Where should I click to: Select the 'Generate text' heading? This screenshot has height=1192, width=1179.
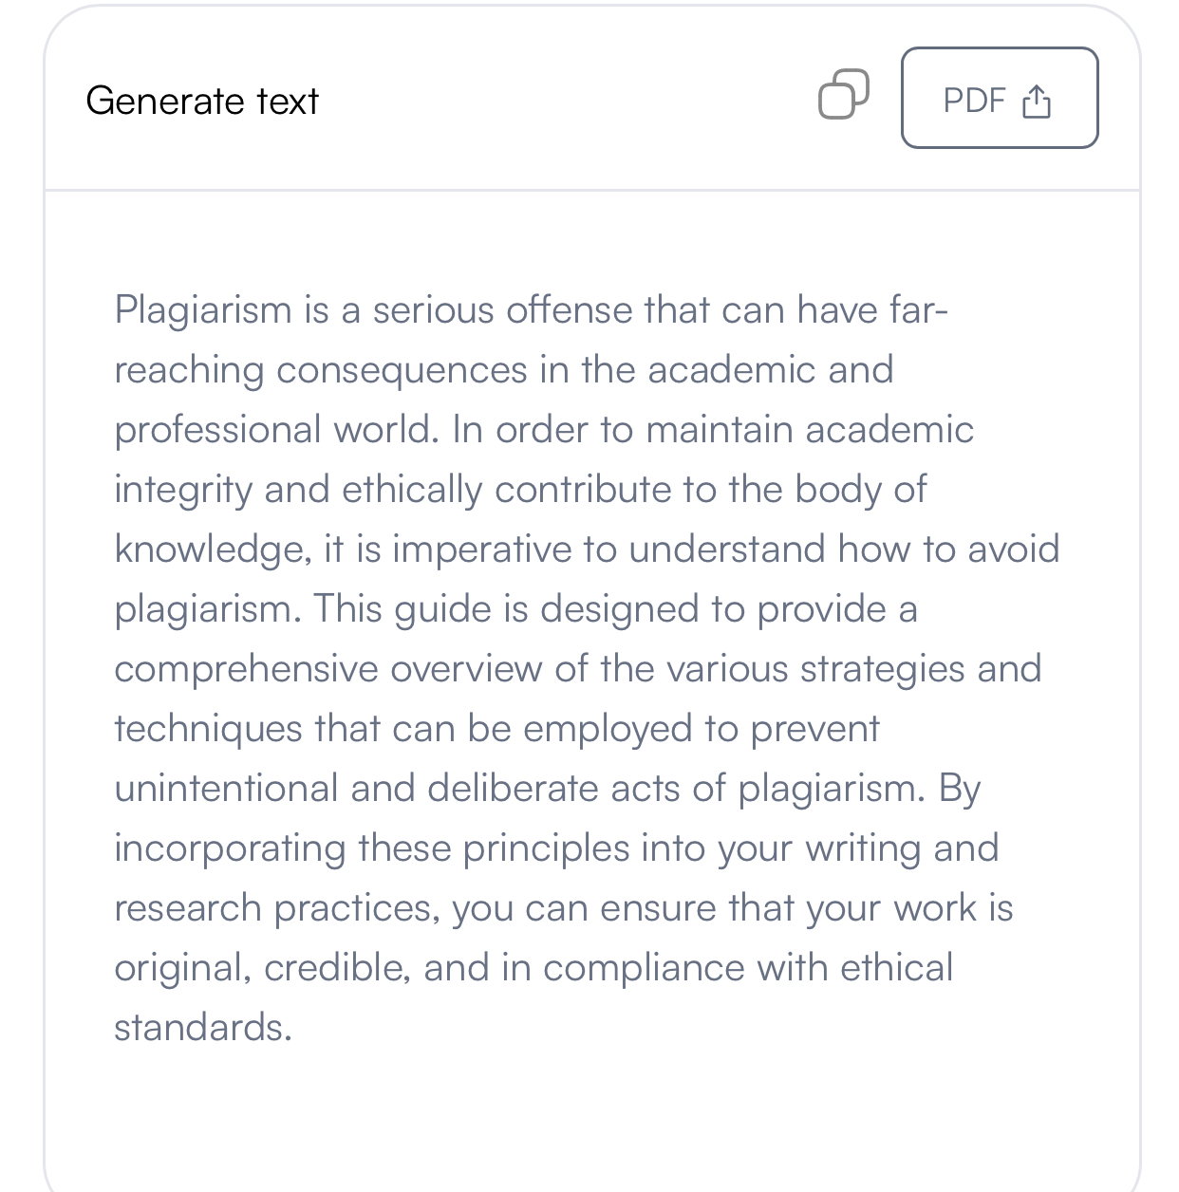click(202, 101)
